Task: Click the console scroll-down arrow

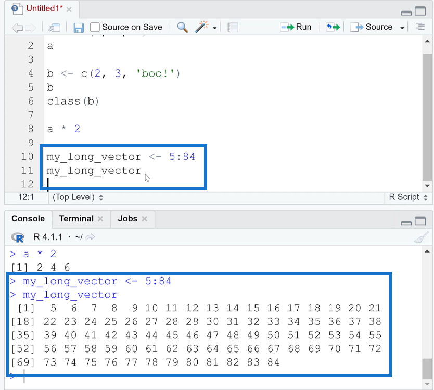Action: pos(427,384)
